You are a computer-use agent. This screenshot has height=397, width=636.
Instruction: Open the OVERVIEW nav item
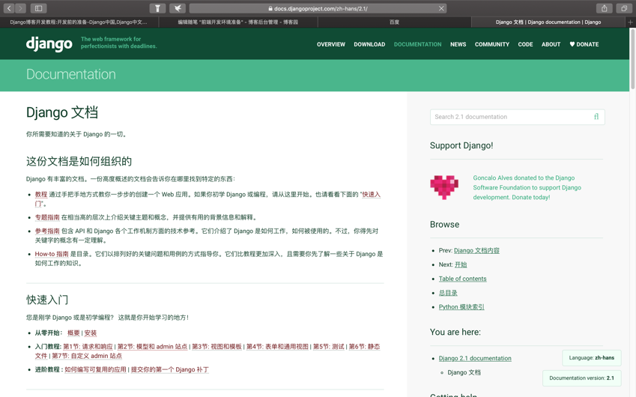tap(331, 44)
